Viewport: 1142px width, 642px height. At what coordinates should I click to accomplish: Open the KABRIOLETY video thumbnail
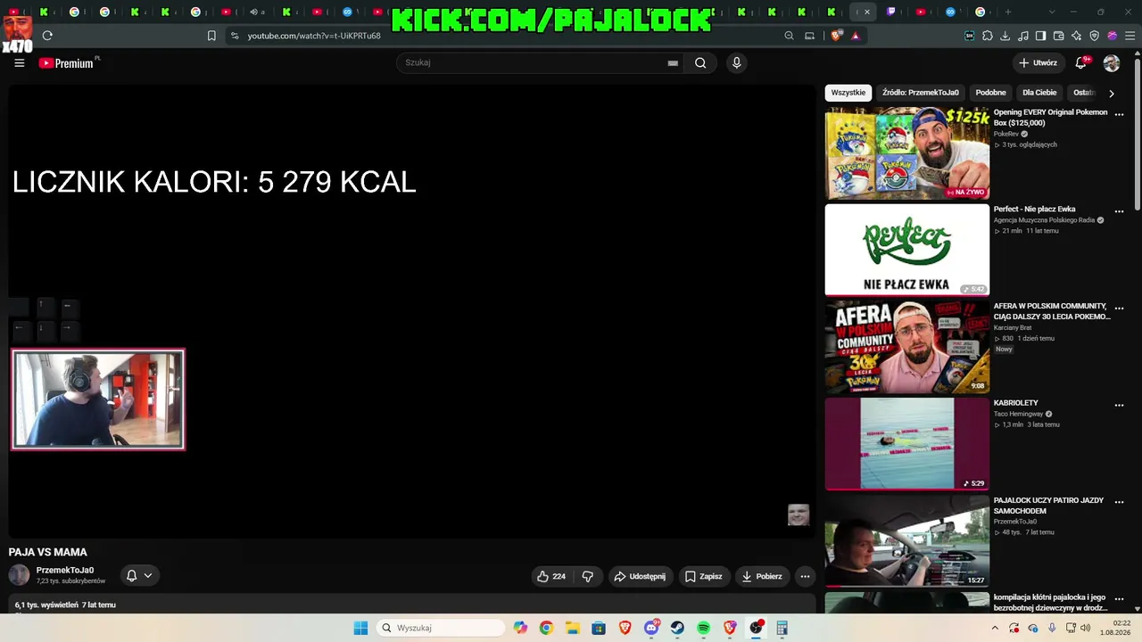point(907,443)
